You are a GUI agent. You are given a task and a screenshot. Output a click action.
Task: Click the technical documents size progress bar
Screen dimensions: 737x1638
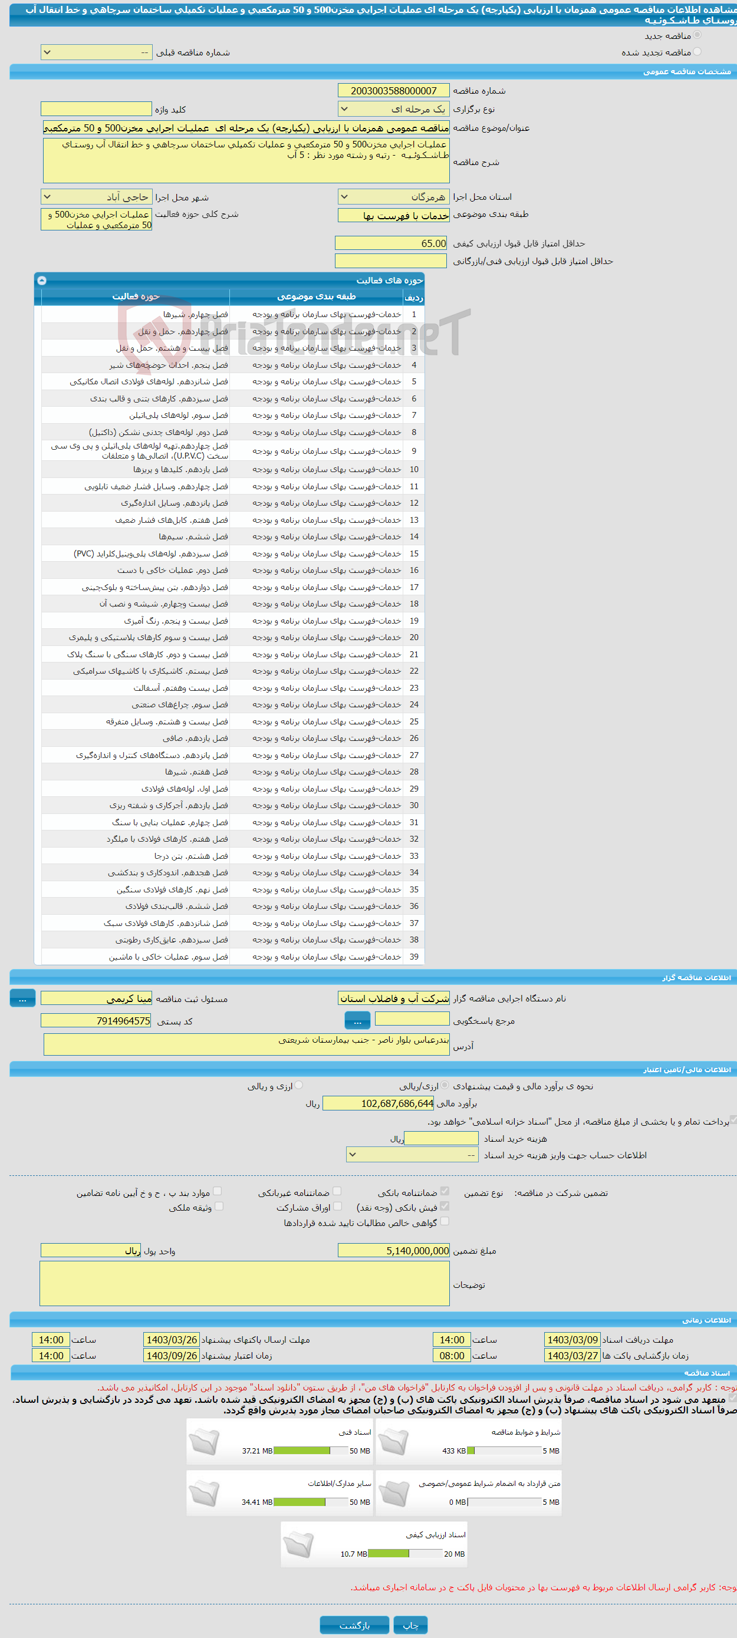pos(310,1451)
